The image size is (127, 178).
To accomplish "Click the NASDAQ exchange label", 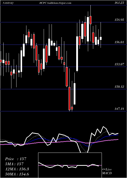I will tap(8, 3).
